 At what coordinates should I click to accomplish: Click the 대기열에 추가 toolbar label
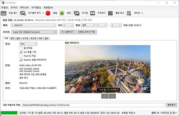(35, 13)
